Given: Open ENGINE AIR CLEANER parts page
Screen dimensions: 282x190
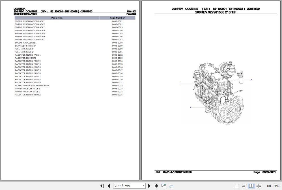Looking at the screenshot, I should [x=25, y=43].
